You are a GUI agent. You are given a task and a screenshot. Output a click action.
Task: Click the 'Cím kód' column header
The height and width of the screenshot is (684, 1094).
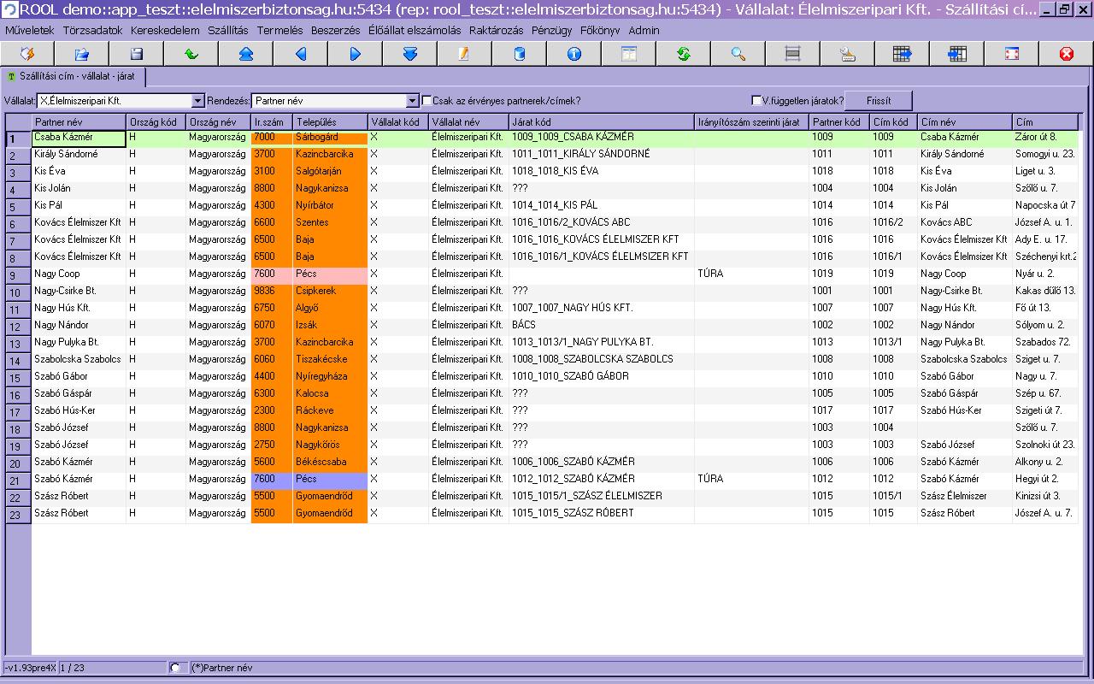tap(893, 122)
